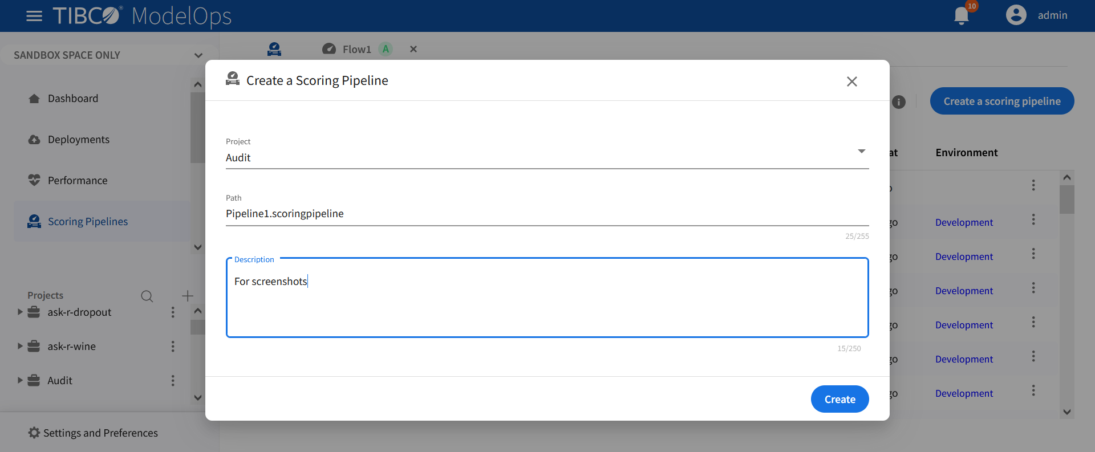Image resolution: width=1095 pixels, height=452 pixels.
Task: Expand the Audit project tree node
Action: click(x=20, y=381)
